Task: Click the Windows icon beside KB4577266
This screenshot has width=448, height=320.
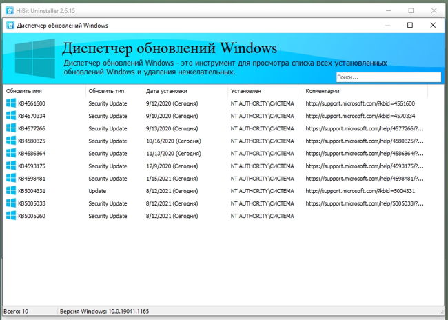Action: [11, 128]
